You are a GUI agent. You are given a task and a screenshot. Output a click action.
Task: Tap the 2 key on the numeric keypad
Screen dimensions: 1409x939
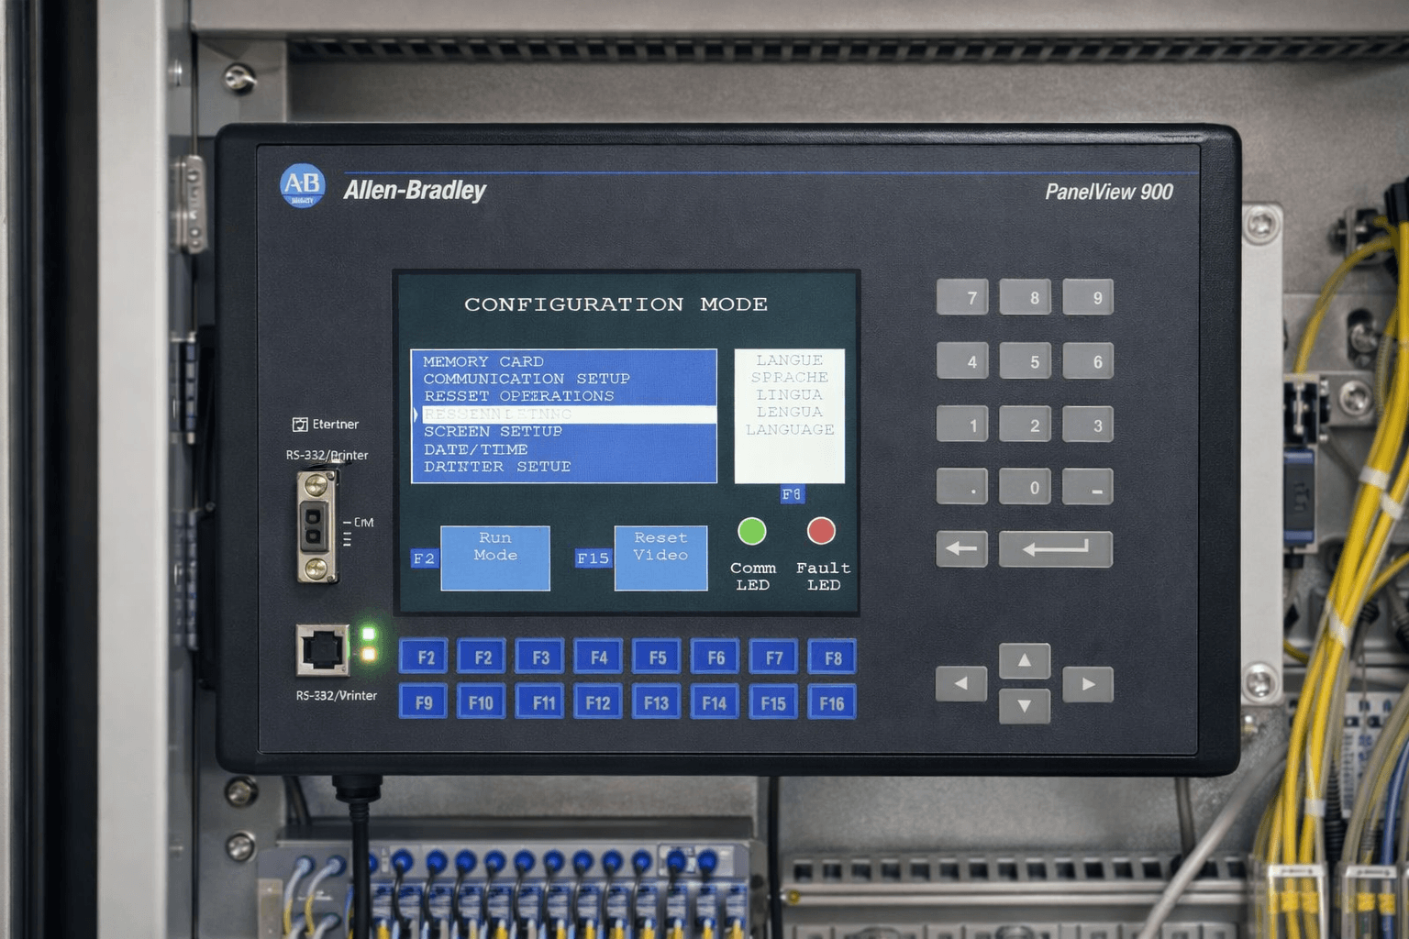tap(1026, 425)
